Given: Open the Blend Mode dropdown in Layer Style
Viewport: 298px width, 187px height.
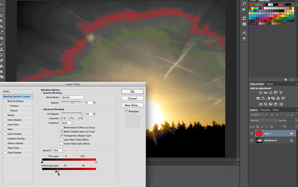Looking at the screenshot, I should pos(73,97).
